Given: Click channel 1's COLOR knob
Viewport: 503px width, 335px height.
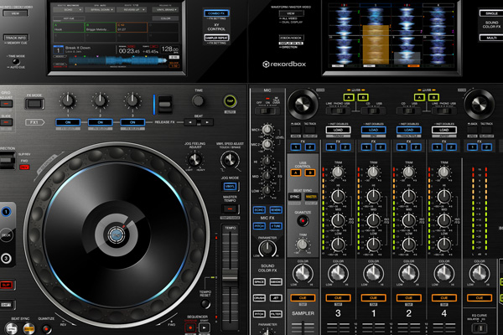Looking at the screenshot, I should tap(373, 274).
